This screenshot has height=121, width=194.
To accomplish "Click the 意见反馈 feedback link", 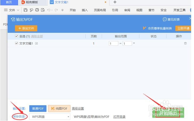I will (171, 19).
